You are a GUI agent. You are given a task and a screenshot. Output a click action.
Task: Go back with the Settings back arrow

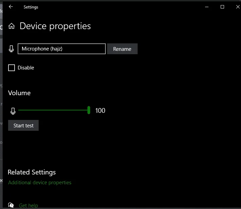(11, 7)
